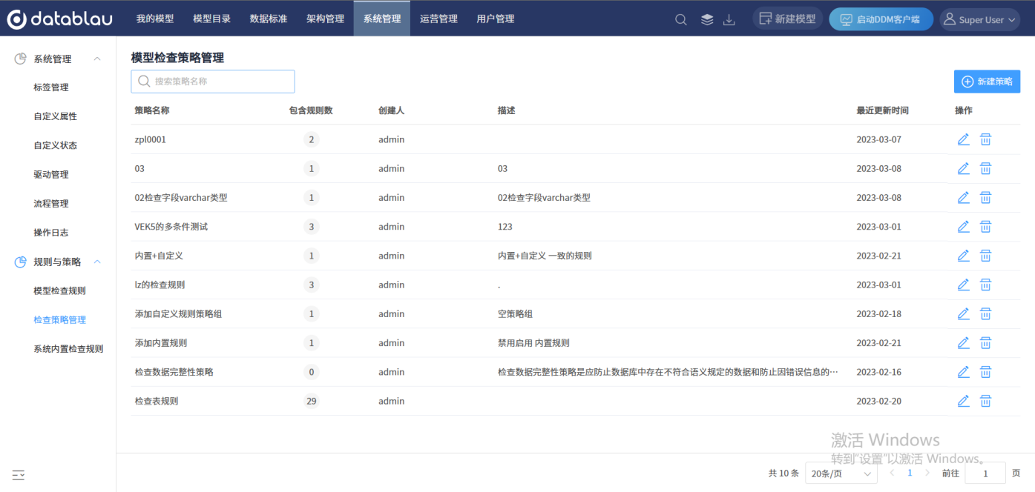Open 用户管理 top menu

click(496, 19)
